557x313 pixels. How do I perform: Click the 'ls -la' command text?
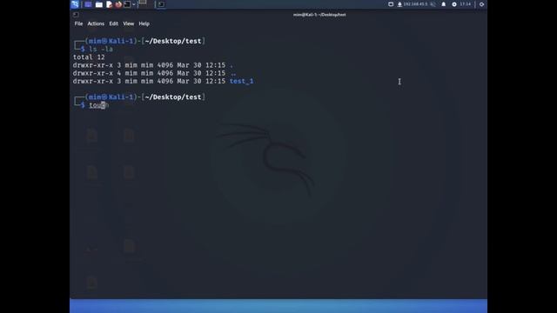pos(101,49)
